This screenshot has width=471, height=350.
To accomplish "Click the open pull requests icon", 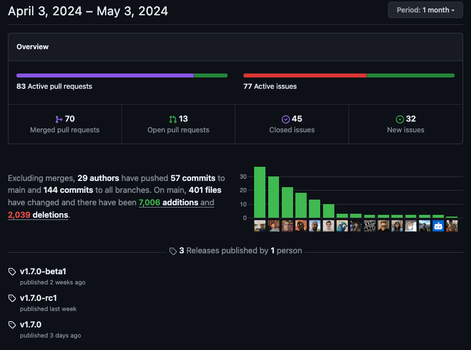I will tap(173, 119).
